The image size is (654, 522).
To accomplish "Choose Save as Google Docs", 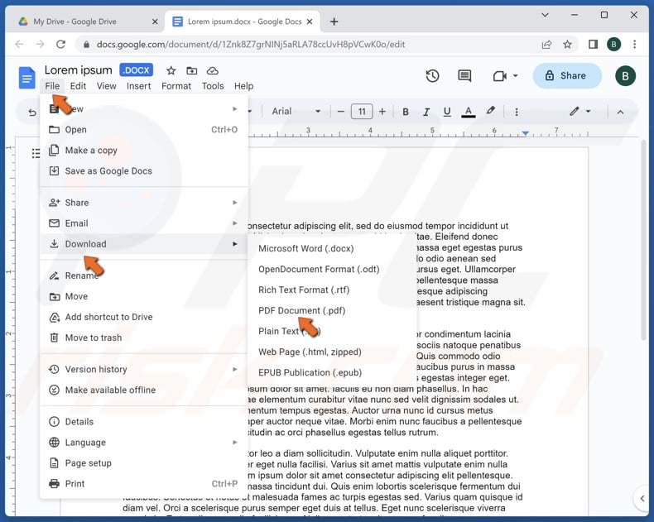I will pos(144,171).
